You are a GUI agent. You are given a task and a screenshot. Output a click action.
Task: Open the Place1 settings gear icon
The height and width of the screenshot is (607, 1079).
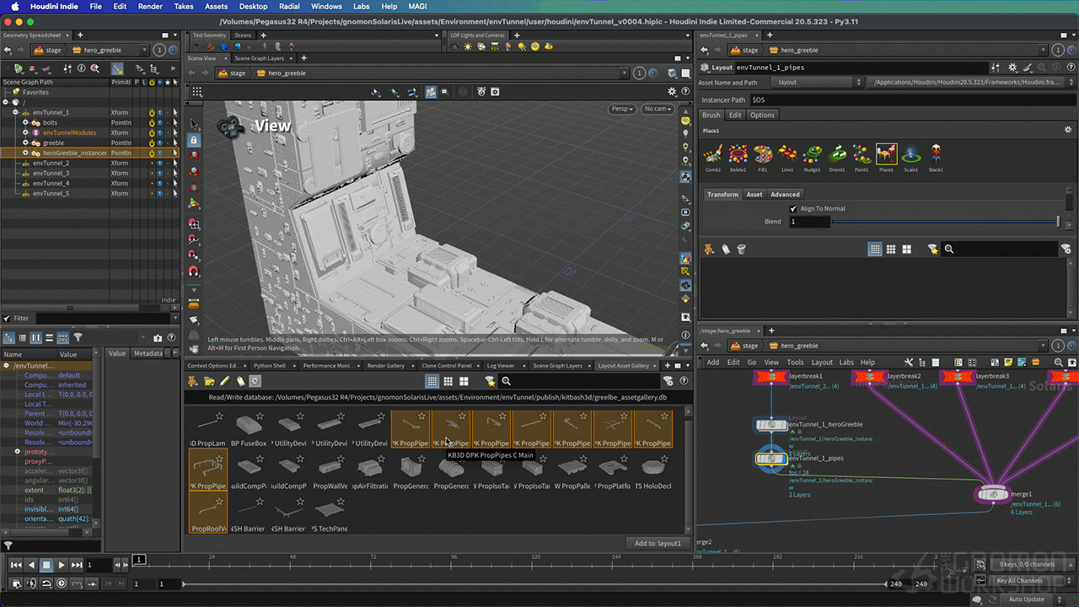(1067, 130)
